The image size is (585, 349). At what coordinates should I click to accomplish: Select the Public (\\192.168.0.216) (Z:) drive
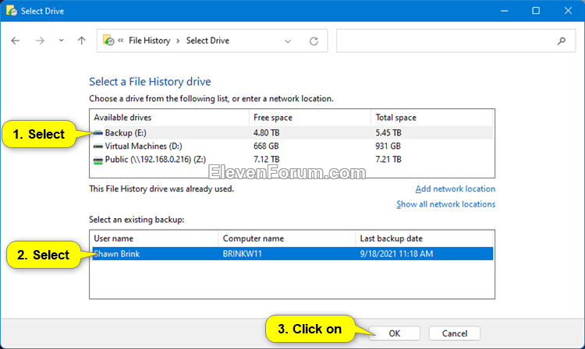292,160
